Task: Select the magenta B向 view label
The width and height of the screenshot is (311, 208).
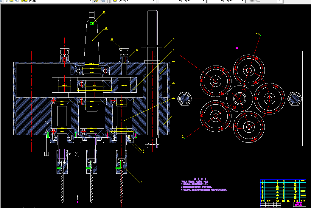Action: pos(237,48)
